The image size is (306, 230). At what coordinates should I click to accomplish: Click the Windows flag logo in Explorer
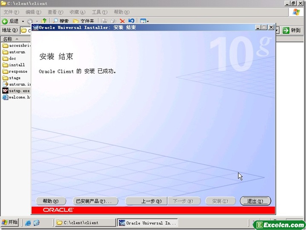[296, 12]
